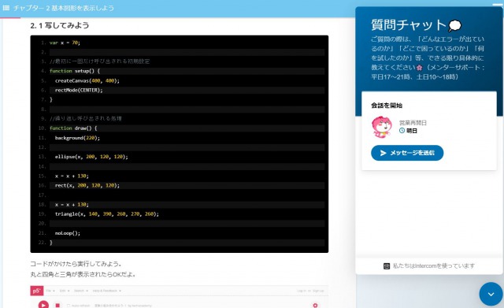504x308 pixels.
Task: Open the chapter list hamburger menu
Action: (6, 8)
